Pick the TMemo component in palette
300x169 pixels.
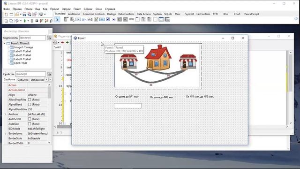pyautogui.click(x=96, y=19)
